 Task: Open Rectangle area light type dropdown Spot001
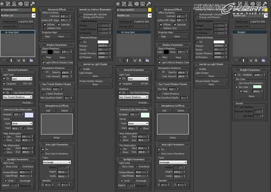(x=57, y=162)
